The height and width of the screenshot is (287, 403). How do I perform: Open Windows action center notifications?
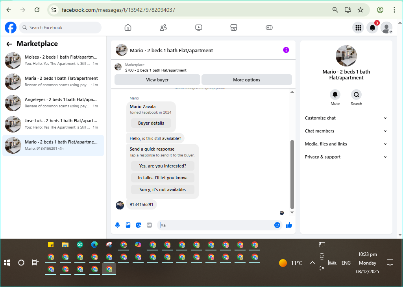point(390,263)
